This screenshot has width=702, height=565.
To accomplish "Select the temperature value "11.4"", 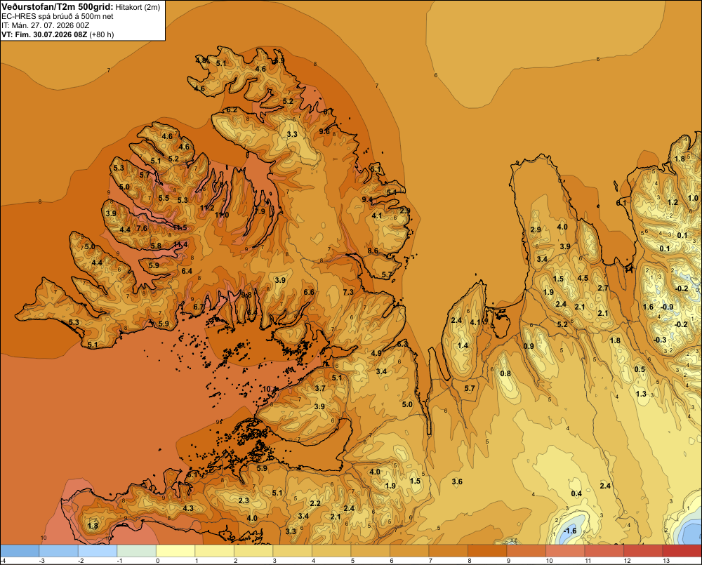I will point(181,244).
